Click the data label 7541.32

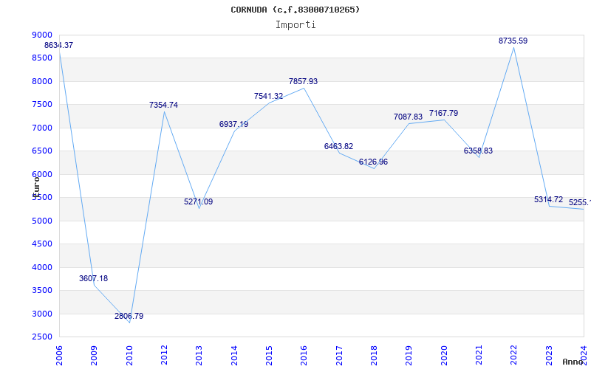pyautogui.click(x=268, y=97)
